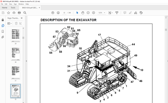
Task: Open the Window menu
Action: 21,4
